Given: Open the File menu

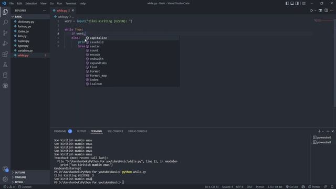Looking at the screenshot, I should (x=12, y=4).
